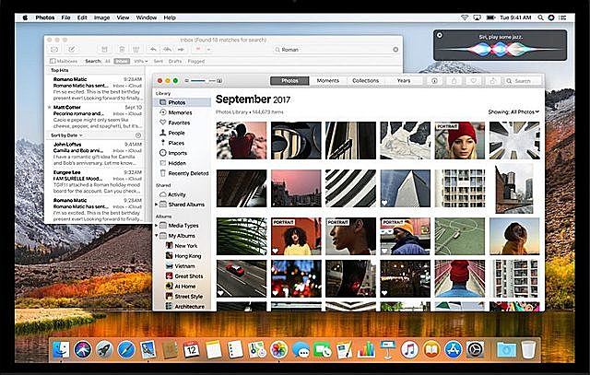The image size is (590, 375).
Task: Open the Sort by Date dropdown in Mail
Action: 66,135
